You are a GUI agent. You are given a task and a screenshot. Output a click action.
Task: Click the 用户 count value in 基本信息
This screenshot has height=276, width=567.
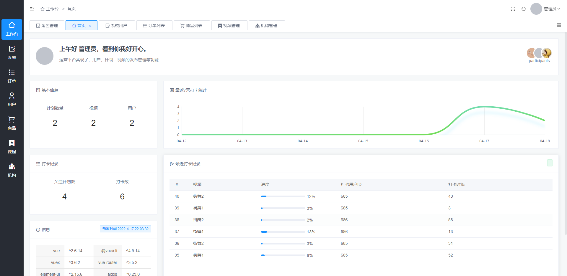click(132, 123)
